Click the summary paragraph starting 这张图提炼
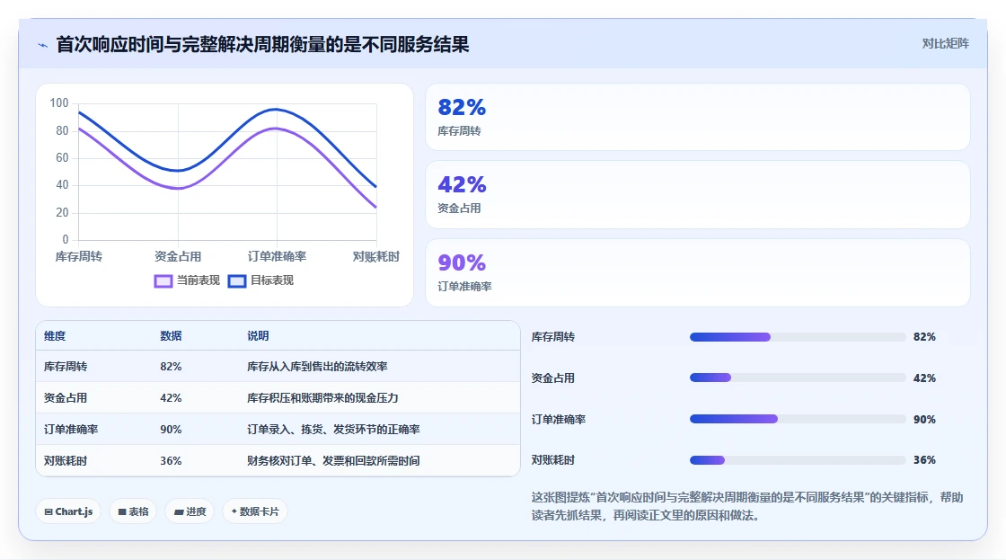This screenshot has width=1006, height=560. pyautogui.click(x=746, y=506)
